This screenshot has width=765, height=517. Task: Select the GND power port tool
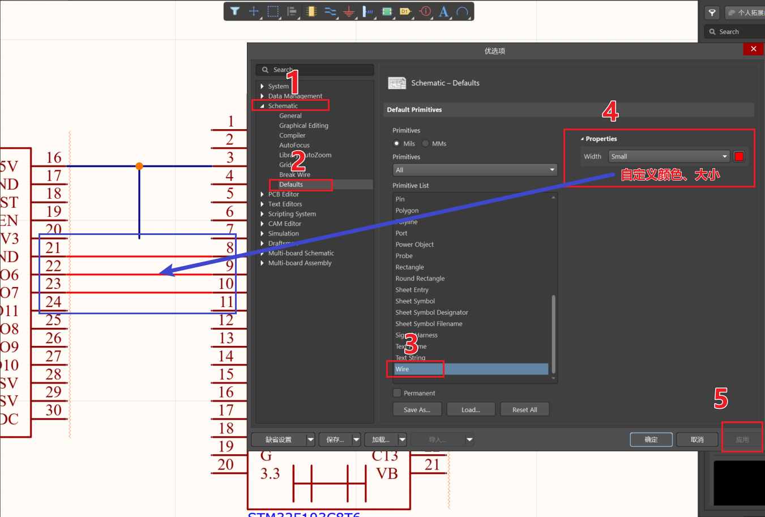(348, 11)
